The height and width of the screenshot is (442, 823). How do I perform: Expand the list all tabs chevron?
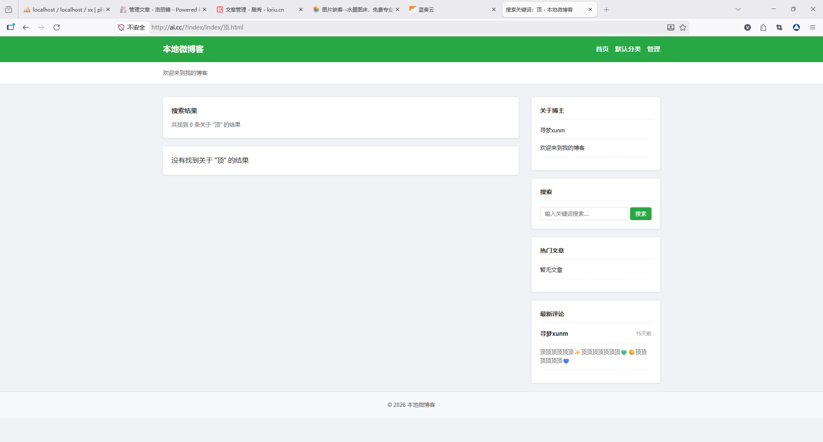(x=738, y=9)
